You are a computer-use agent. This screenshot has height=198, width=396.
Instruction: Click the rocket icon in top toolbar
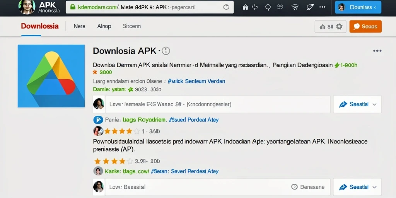pos(310,7)
